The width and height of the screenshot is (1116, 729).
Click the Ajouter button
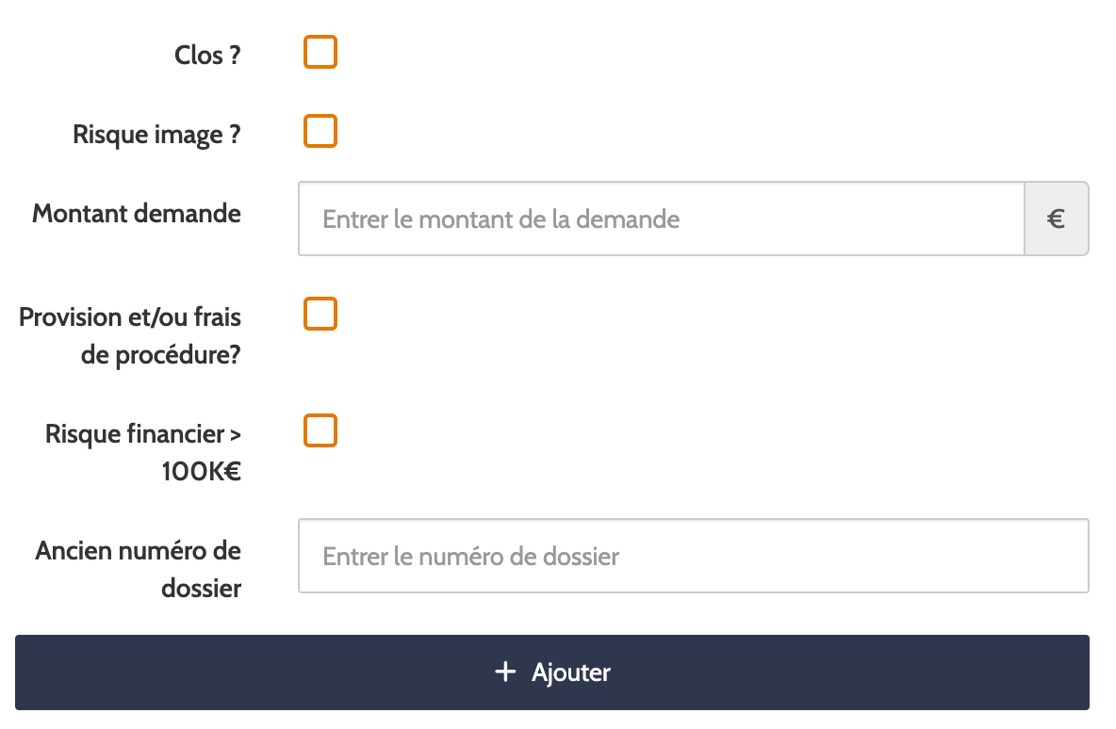[x=552, y=672]
